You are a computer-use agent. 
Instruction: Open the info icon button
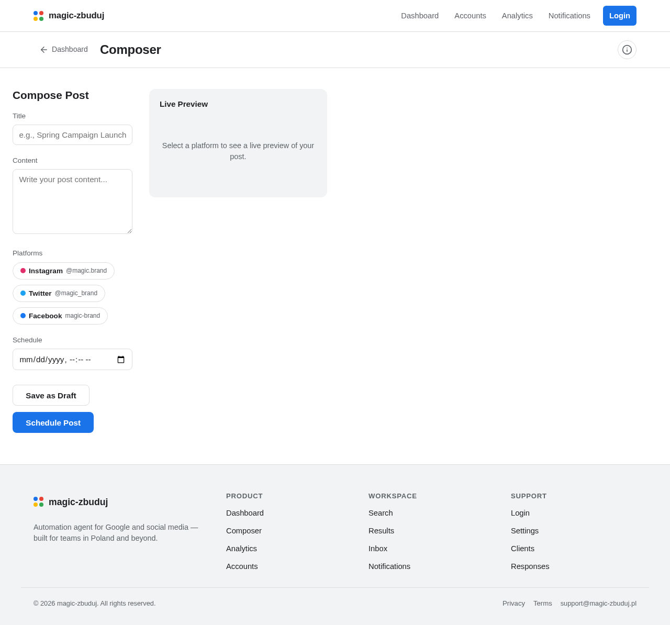click(x=627, y=50)
